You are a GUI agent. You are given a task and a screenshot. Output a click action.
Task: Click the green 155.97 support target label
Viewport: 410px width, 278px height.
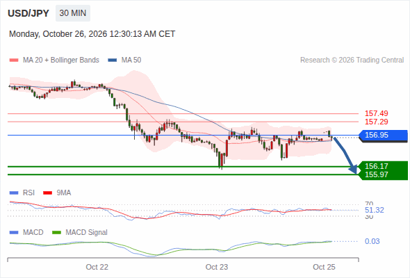click(376, 174)
